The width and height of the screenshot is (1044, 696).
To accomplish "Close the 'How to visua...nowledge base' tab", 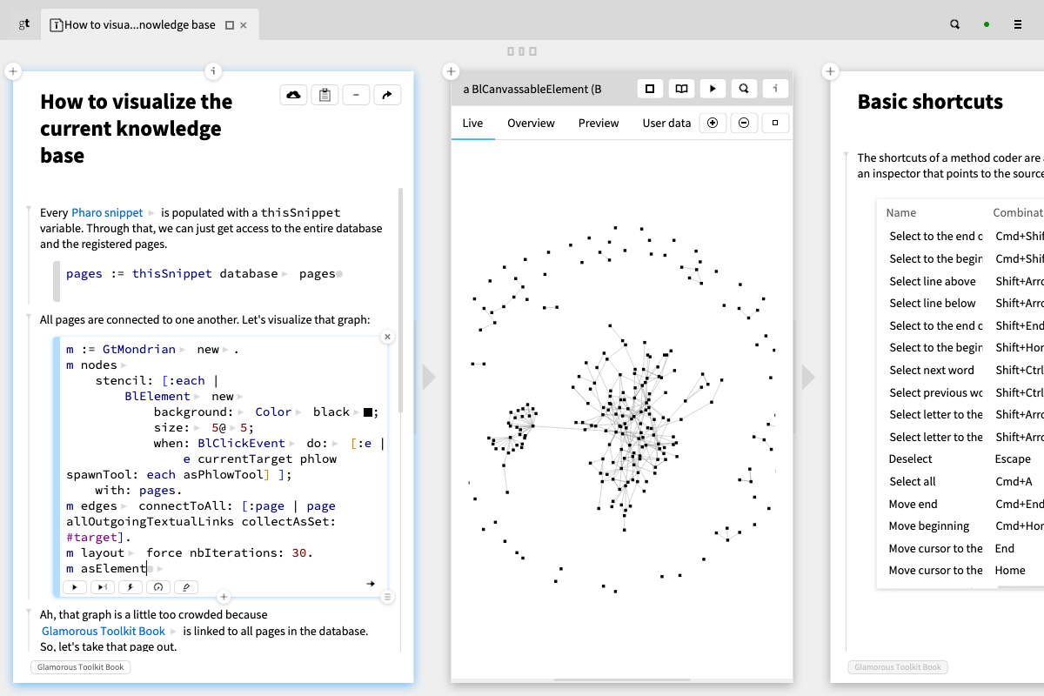I will click(x=244, y=25).
